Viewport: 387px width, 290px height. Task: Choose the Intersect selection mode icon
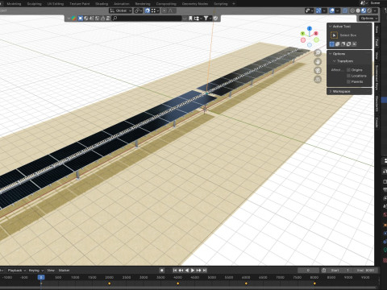355,44
